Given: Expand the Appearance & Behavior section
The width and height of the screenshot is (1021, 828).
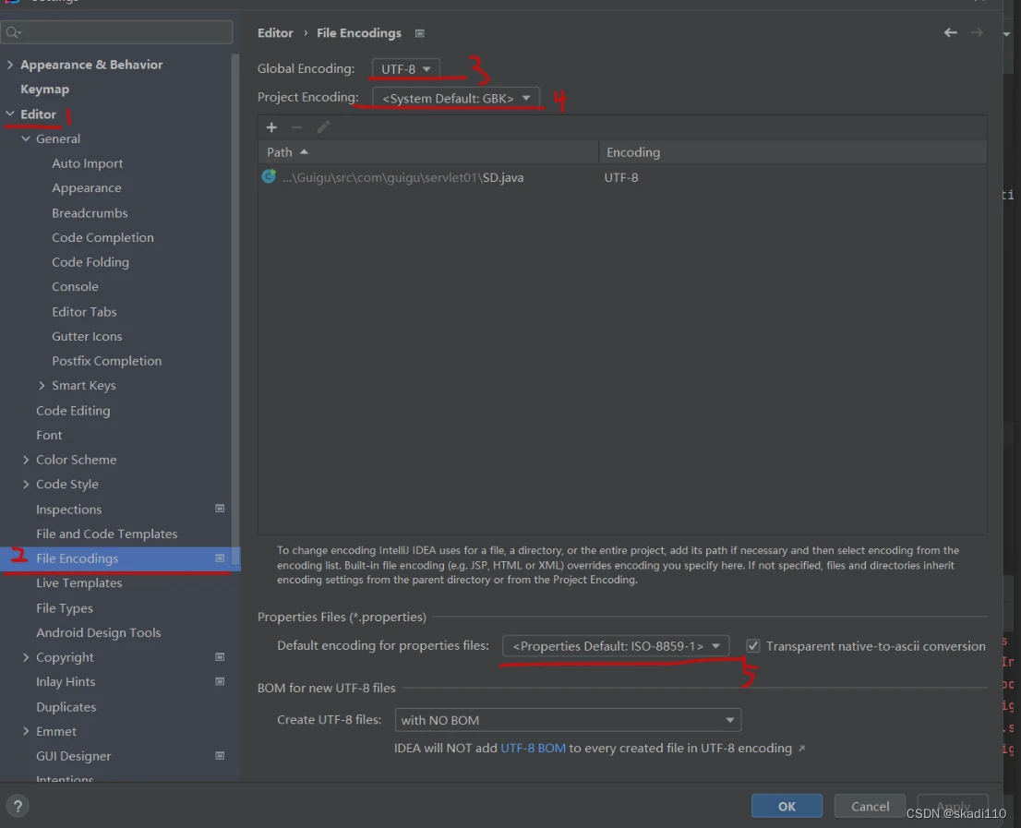Looking at the screenshot, I should (10, 65).
